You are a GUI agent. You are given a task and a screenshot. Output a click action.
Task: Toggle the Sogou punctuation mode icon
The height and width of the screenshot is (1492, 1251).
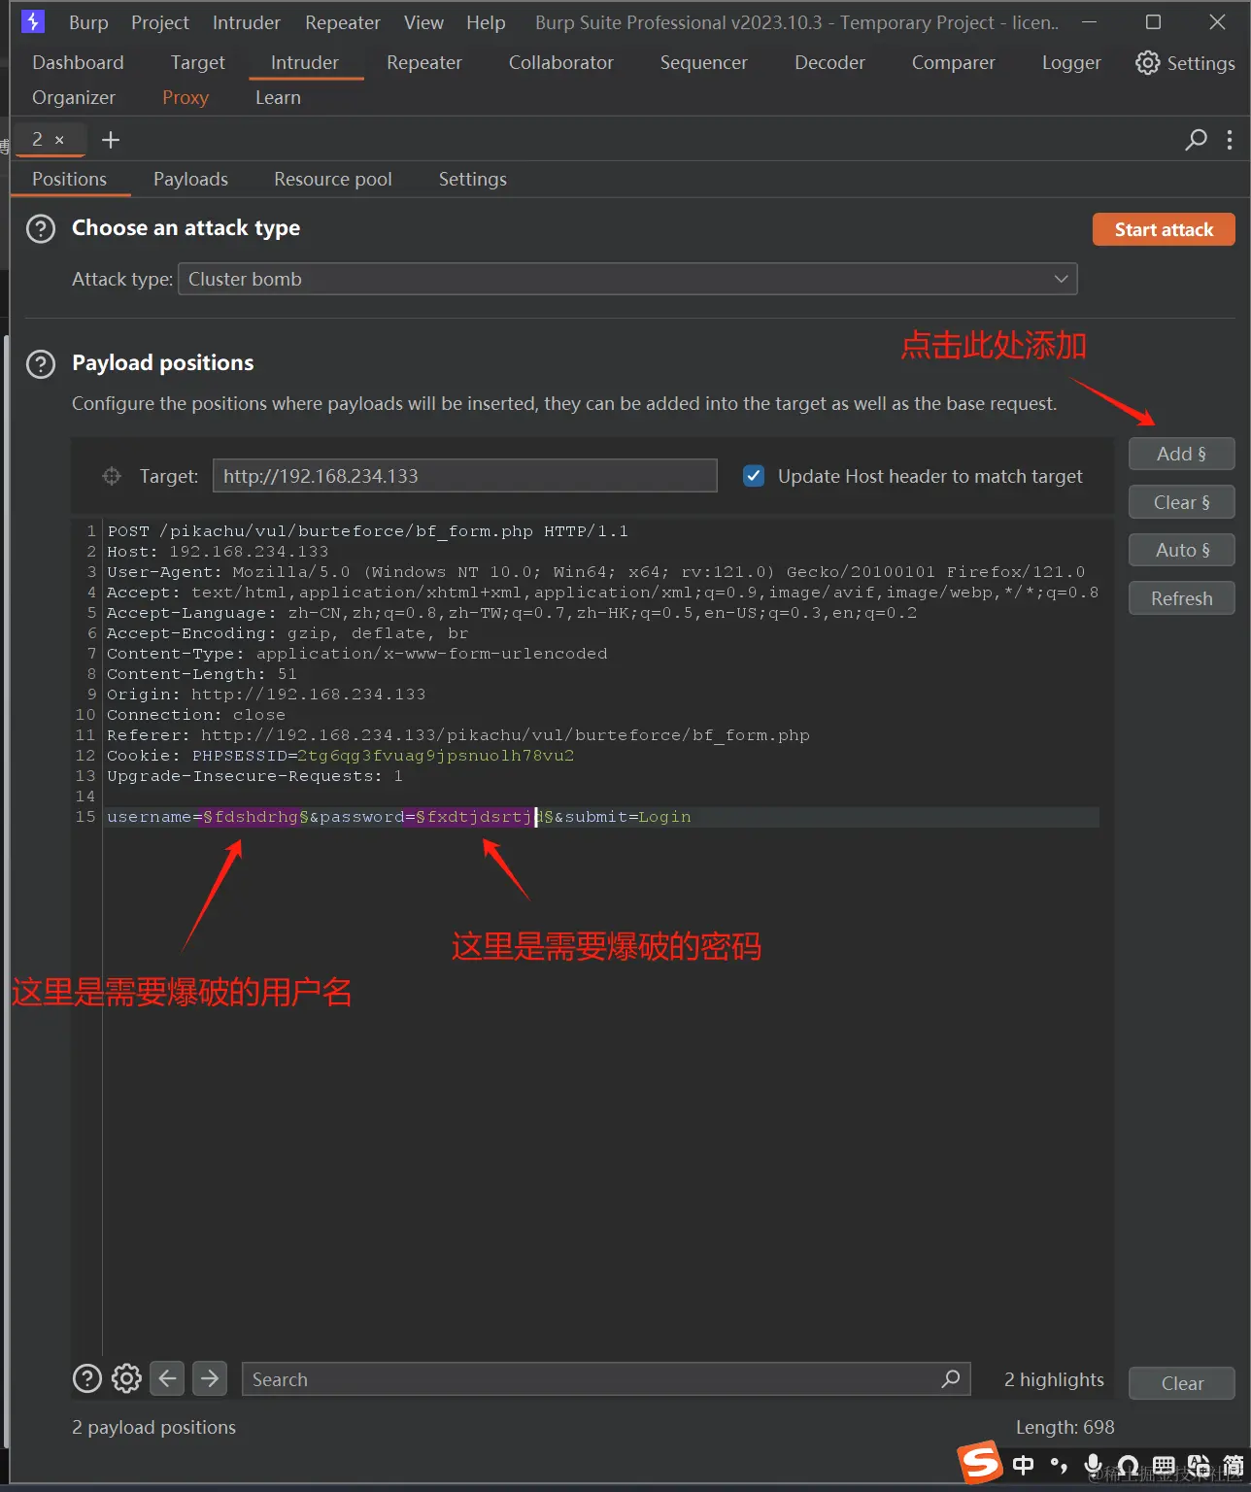[x=1059, y=1465]
